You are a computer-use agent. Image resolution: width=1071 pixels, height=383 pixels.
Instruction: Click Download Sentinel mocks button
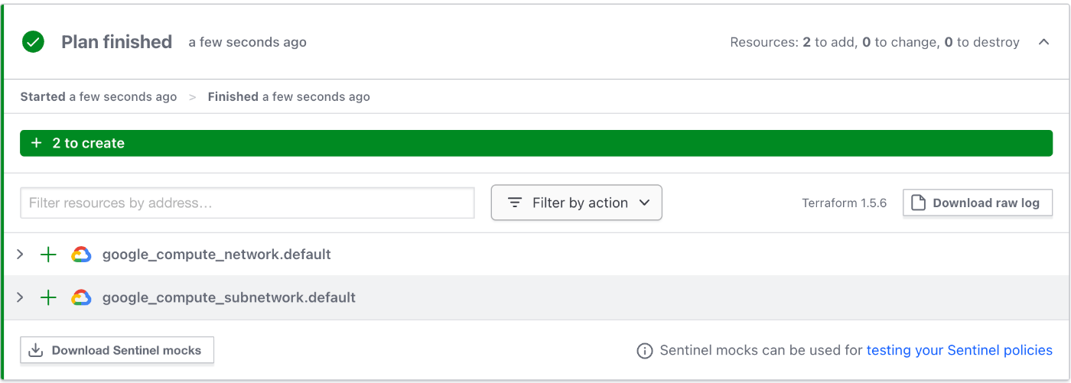(117, 350)
